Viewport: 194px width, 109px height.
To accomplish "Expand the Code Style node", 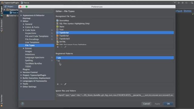I will 24,30.
